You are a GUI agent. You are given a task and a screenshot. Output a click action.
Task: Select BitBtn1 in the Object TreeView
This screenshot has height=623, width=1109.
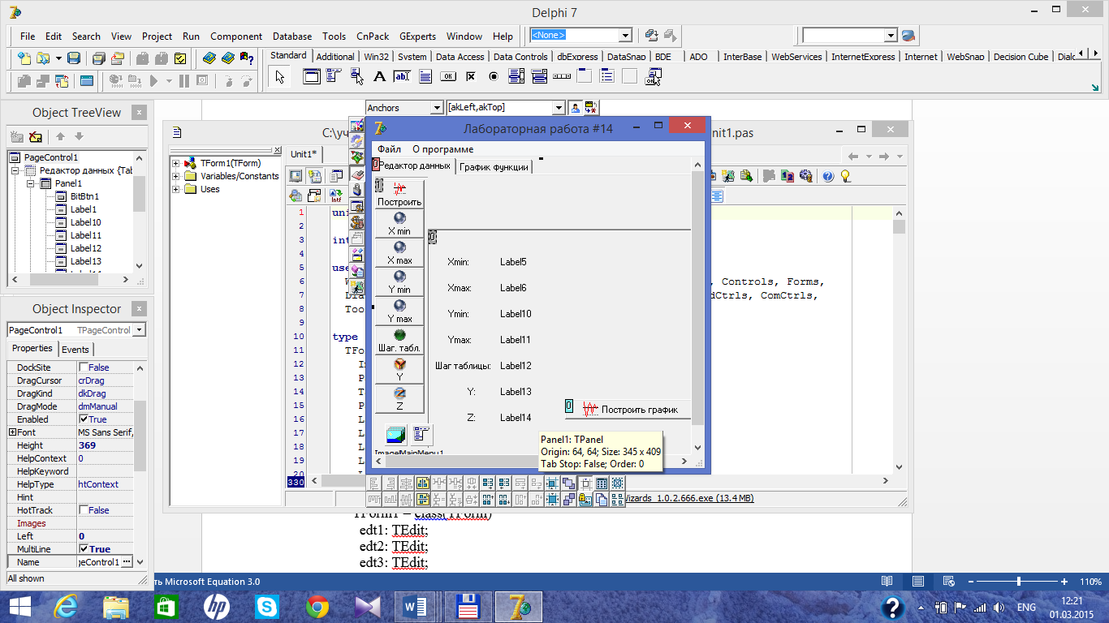[84, 196]
